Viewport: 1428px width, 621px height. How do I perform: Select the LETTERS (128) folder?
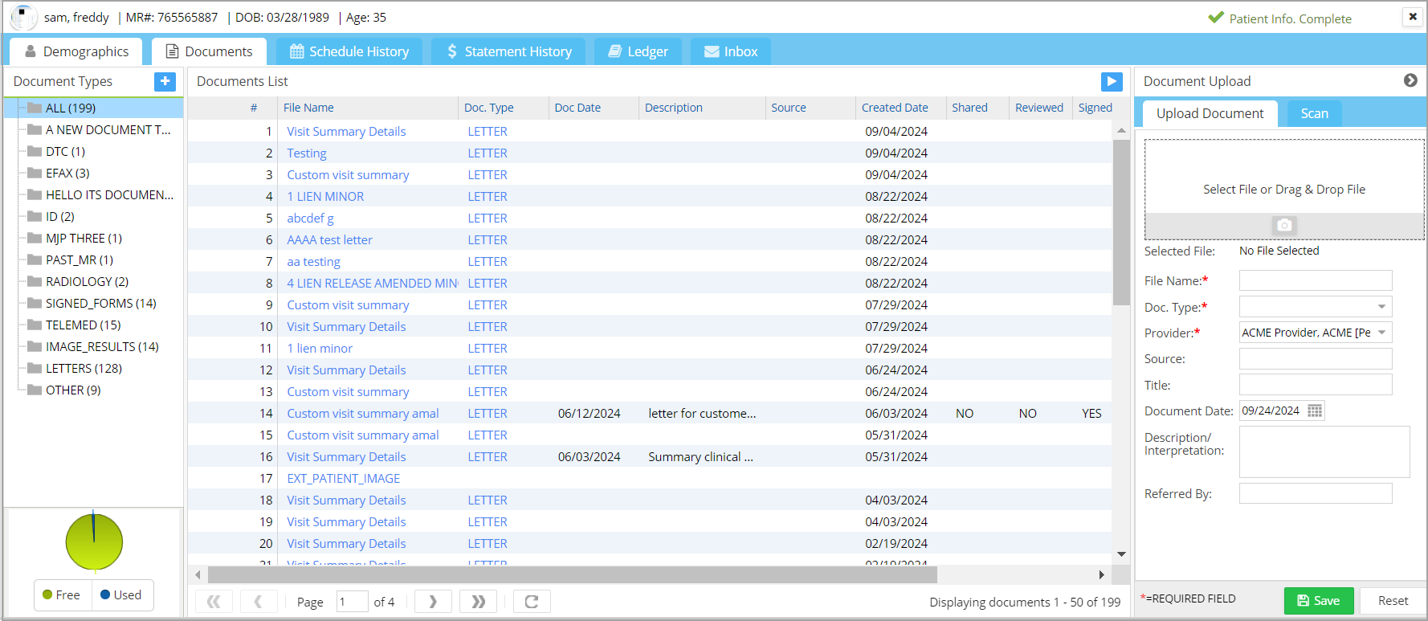click(x=84, y=369)
